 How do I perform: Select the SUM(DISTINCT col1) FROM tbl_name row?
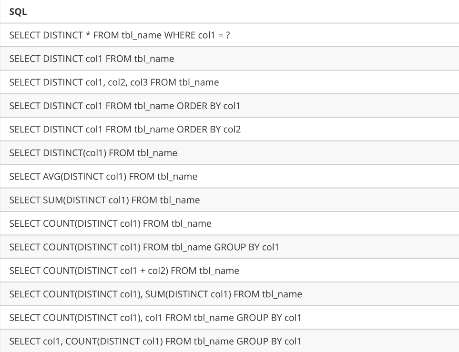point(230,200)
